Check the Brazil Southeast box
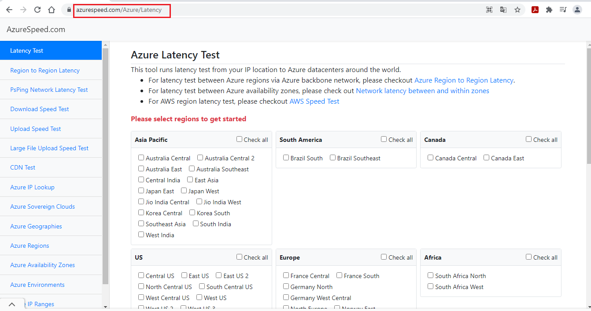The height and width of the screenshot is (311, 591). click(x=332, y=158)
